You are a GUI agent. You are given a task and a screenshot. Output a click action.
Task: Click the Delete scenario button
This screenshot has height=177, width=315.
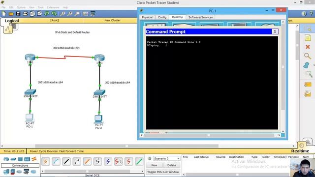[x=171, y=165]
